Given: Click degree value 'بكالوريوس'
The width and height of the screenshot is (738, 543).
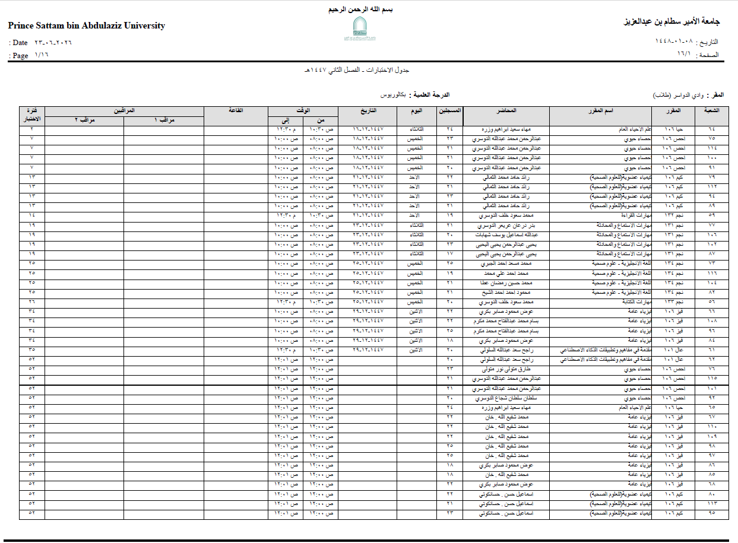Looking at the screenshot, I should pyautogui.click(x=394, y=95).
